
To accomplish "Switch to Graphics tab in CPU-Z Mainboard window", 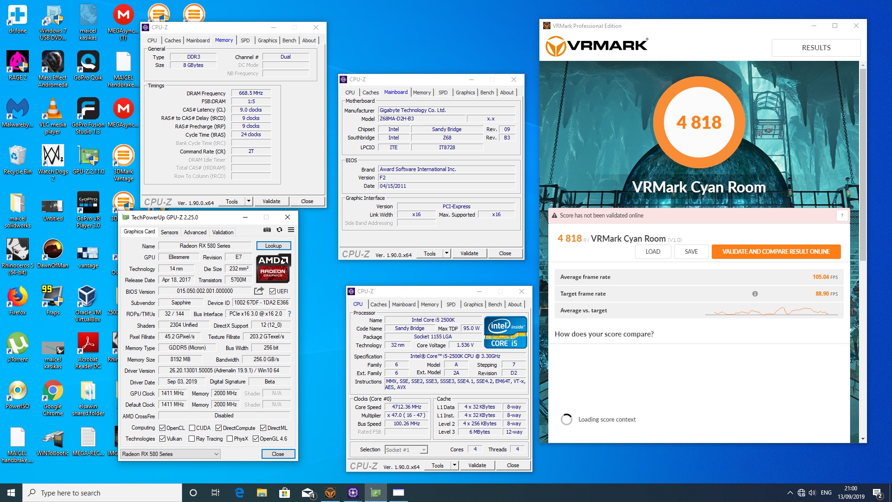I will pos(465,92).
